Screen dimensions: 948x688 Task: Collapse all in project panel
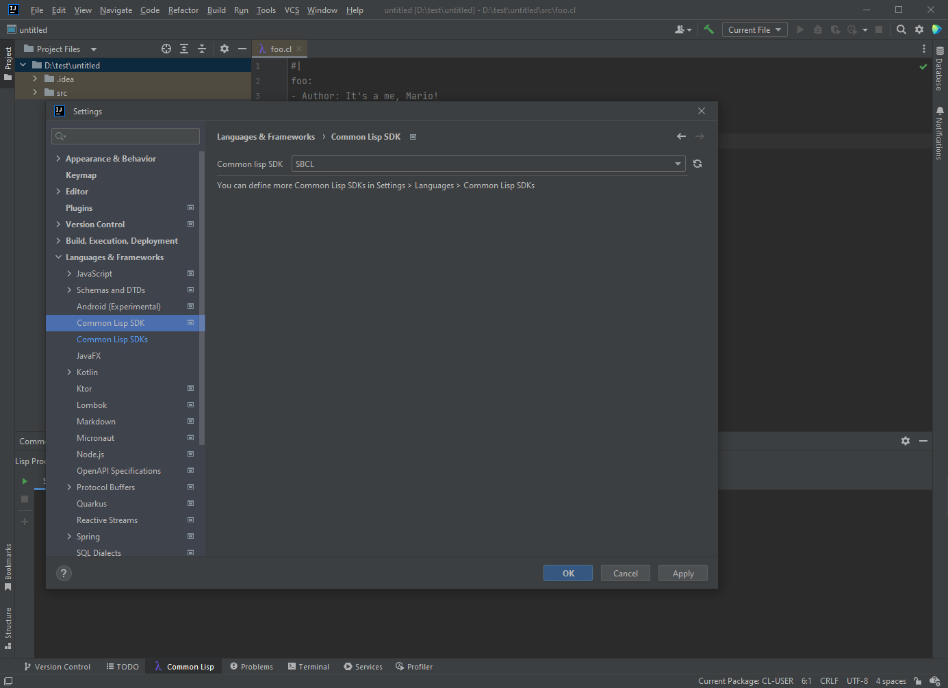tap(202, 49)
